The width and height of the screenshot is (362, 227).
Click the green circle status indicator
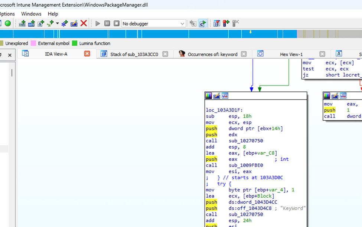[x=8, y=23]
